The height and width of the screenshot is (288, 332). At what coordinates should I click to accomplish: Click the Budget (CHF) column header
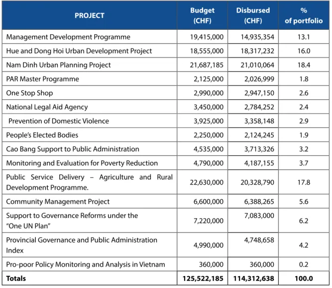point(202,15)
